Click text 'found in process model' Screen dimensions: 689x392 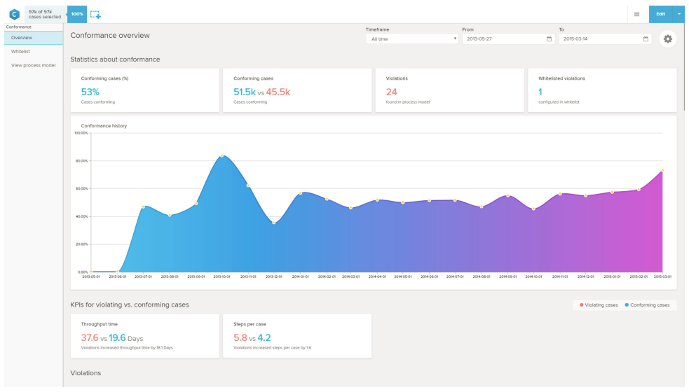point(408,101)
